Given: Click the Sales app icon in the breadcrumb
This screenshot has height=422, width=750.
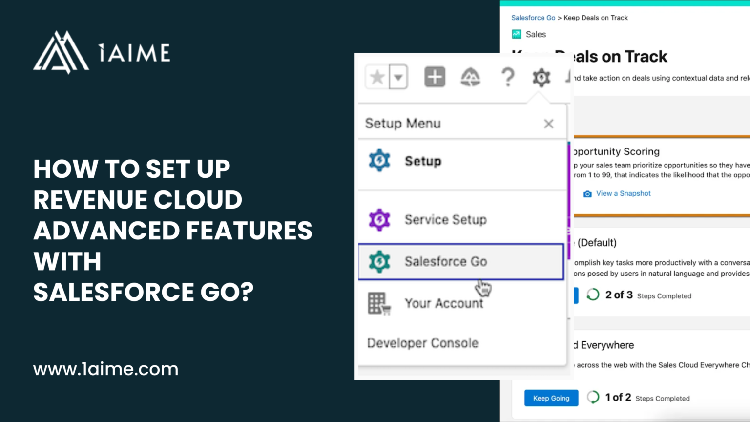Looking at the screenshot, I should pos(516,34).
